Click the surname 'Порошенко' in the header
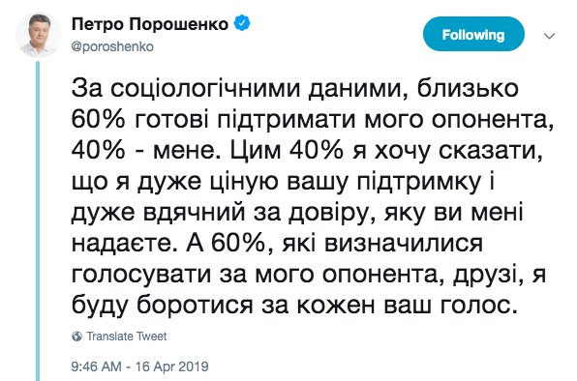The height and width of the screenshot is (381, 577). 178,24
